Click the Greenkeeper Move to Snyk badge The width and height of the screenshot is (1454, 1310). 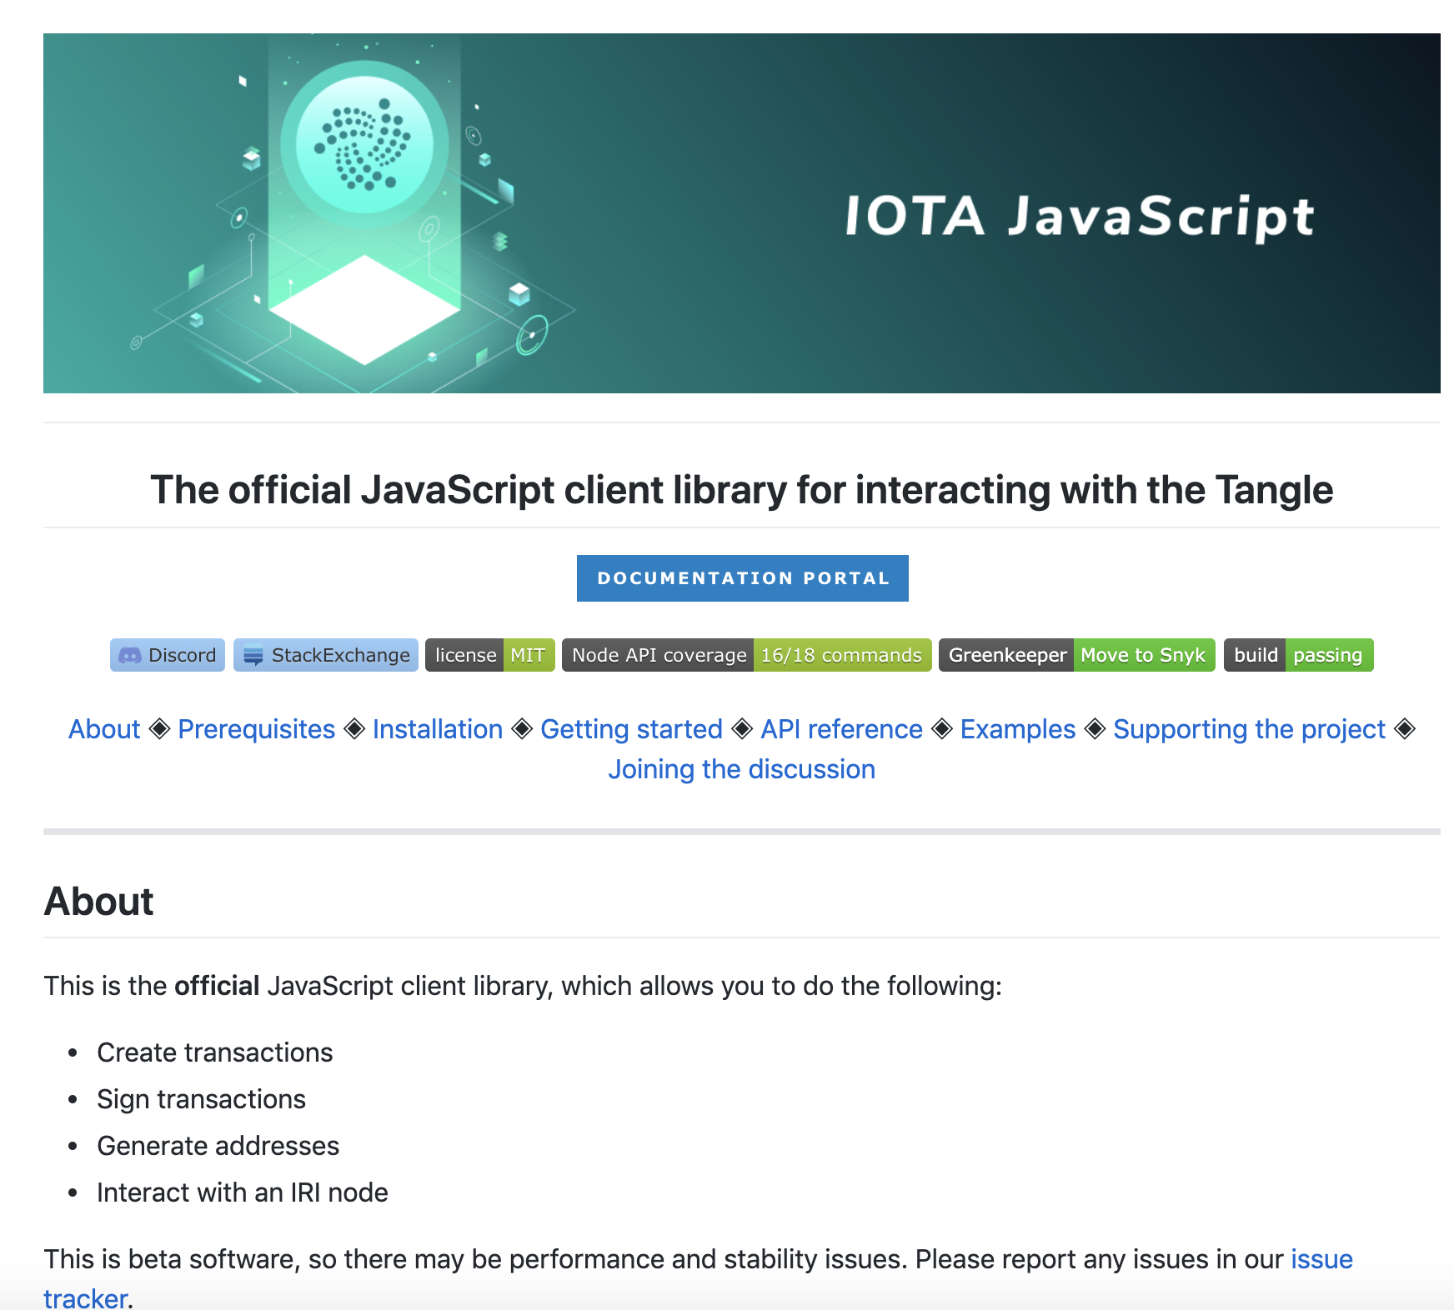pyautogui.click(x=1077, y=655)
